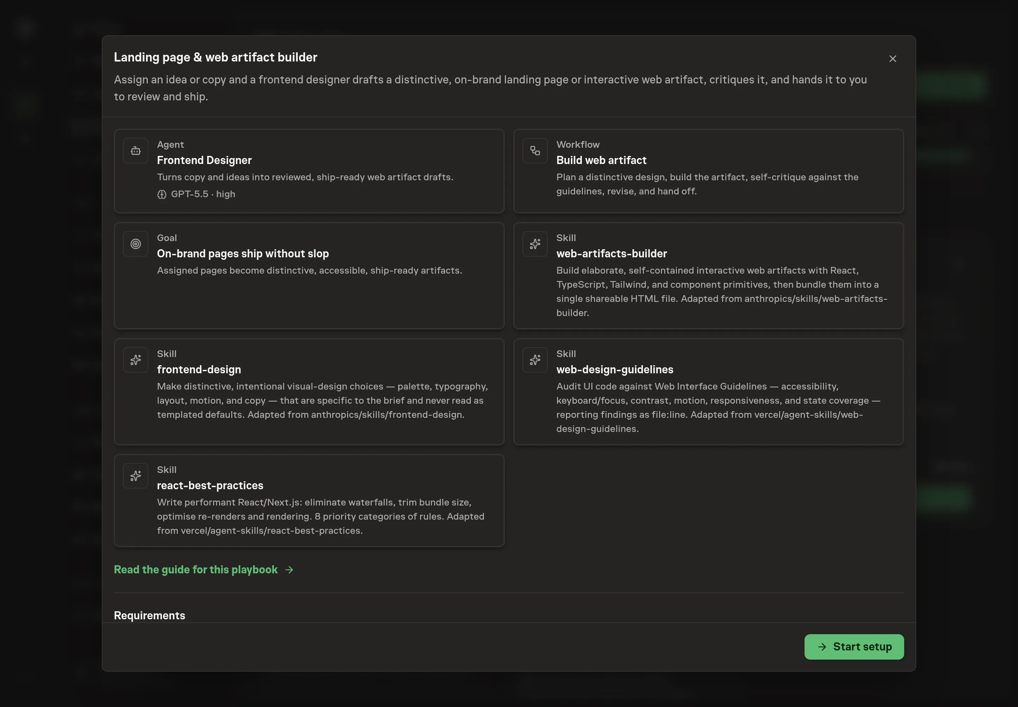
Task: Click the On-brand pages ship without slop title
Action: point(243,254)
